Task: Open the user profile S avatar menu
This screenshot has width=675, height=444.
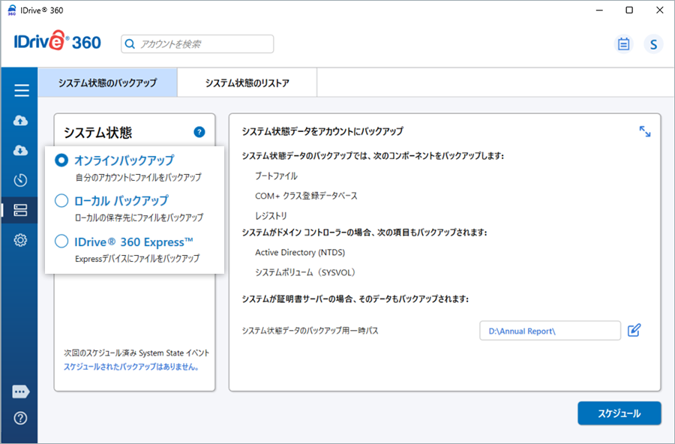Action: (x=653, y=44)
